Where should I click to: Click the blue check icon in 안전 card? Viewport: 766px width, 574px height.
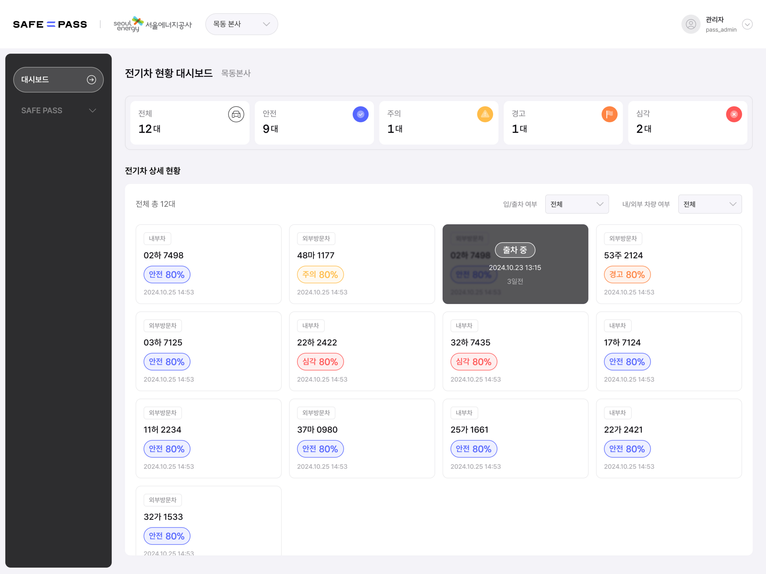361,114
